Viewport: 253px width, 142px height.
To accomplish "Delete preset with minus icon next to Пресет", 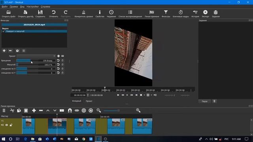I will (62, 56).
